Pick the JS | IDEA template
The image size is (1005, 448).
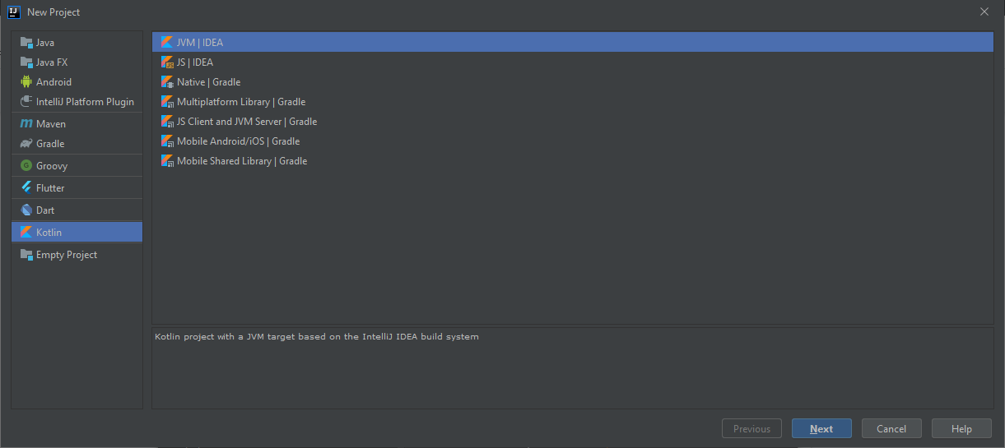(x=195, y=62)
